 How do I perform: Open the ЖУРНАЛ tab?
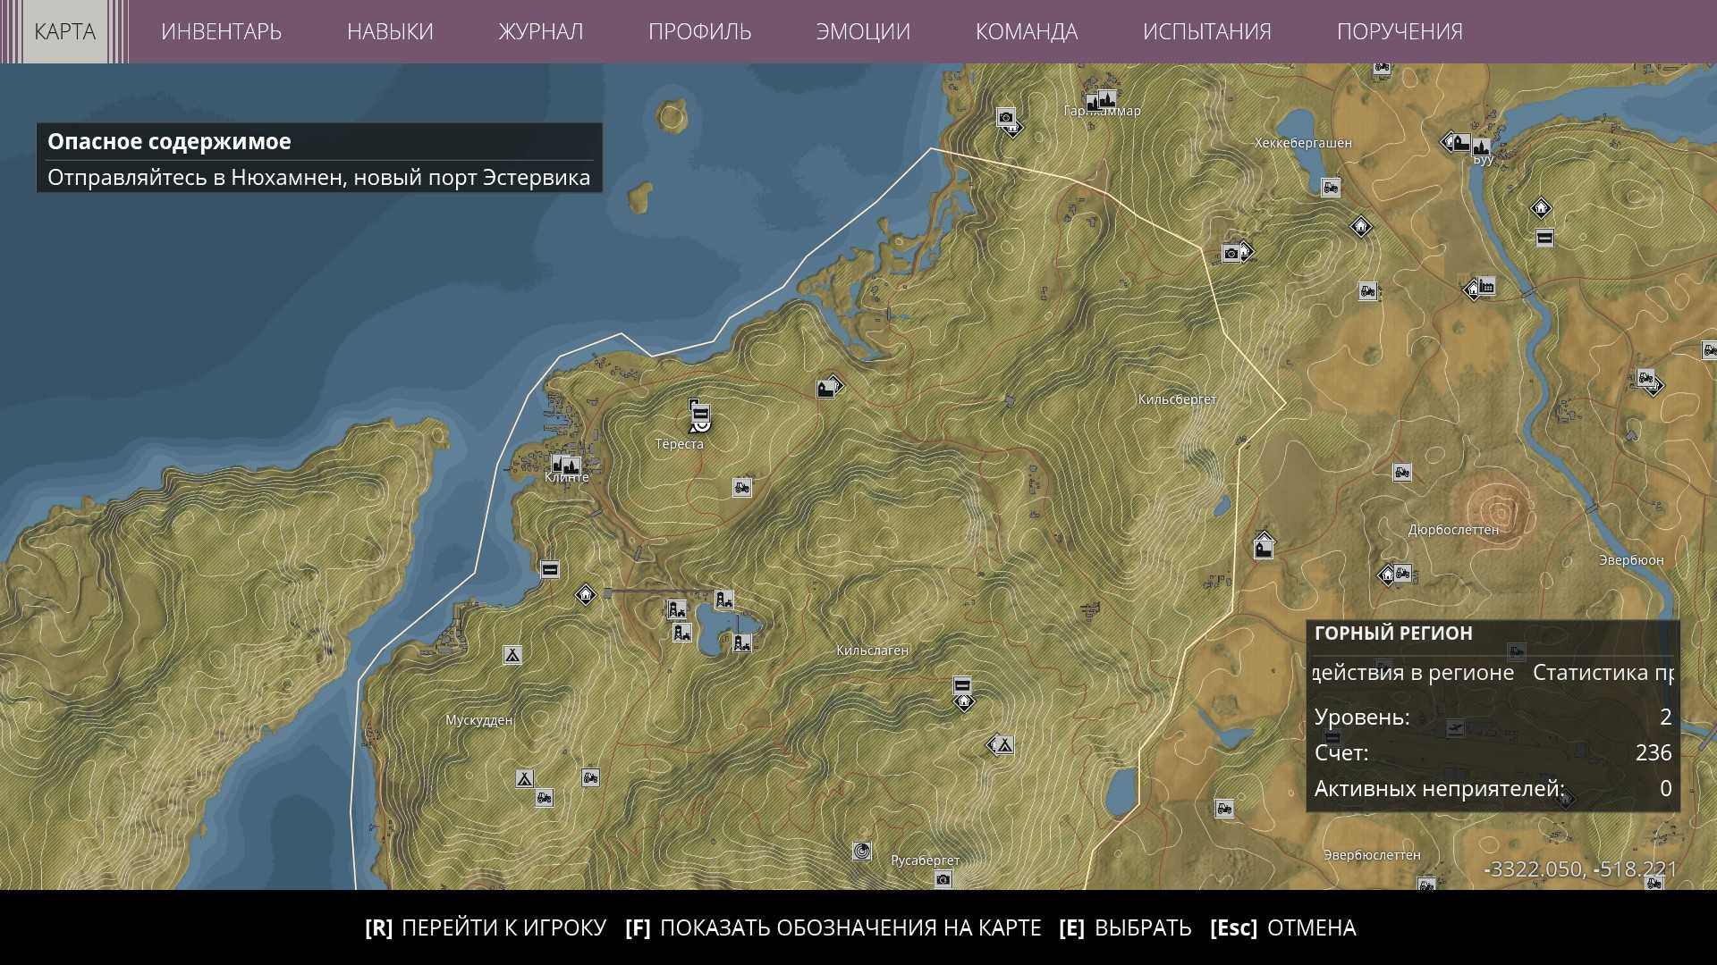tap(540, 31)
